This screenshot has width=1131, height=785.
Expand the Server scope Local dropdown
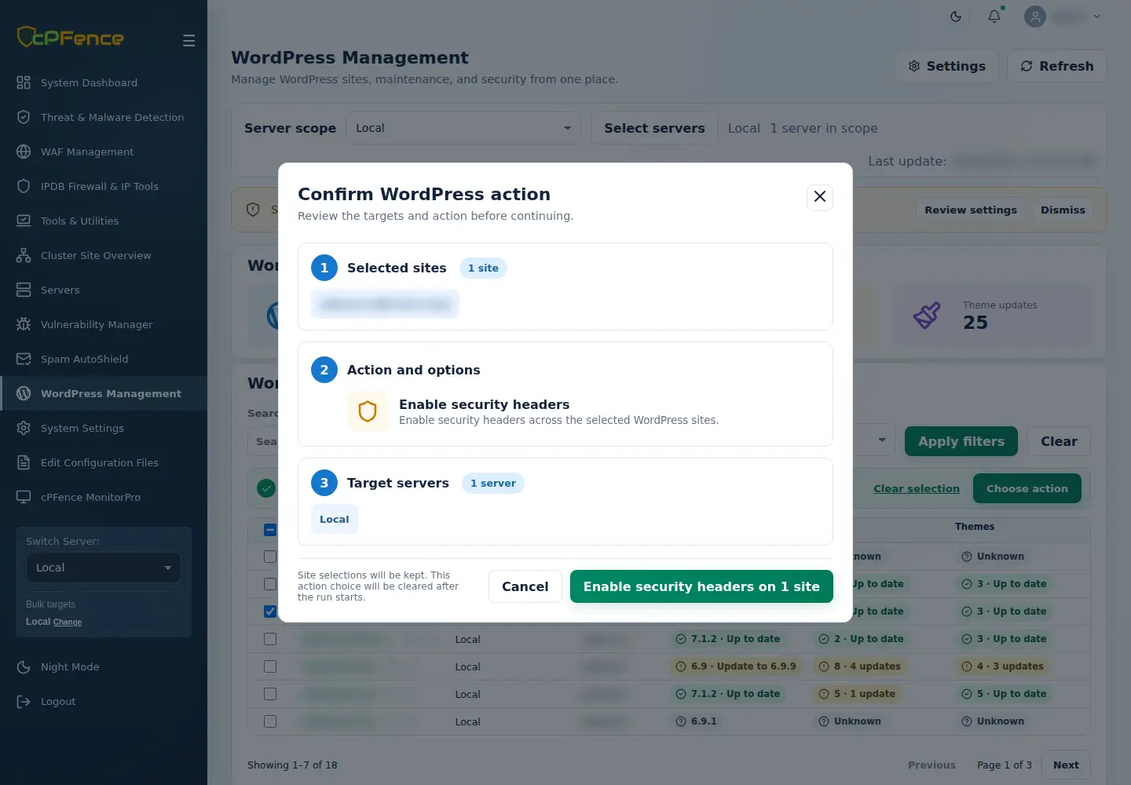pyautogui.click(x=463, y=128)
